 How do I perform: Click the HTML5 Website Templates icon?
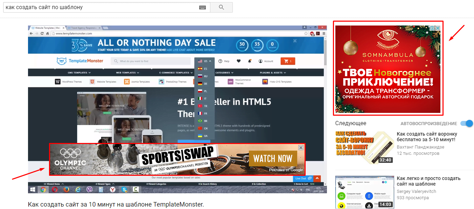(92, 82)
